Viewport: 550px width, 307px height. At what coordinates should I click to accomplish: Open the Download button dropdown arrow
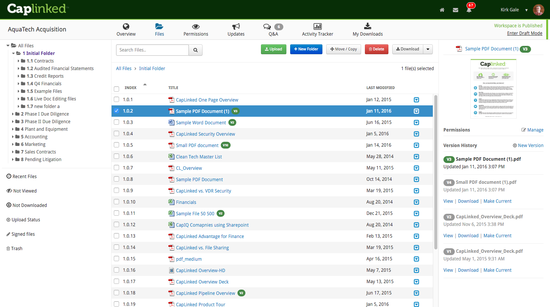click(428, 49)
